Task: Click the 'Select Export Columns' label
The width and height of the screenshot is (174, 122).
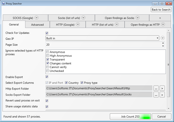Action: pyautogui.click(x=20, y=83)
